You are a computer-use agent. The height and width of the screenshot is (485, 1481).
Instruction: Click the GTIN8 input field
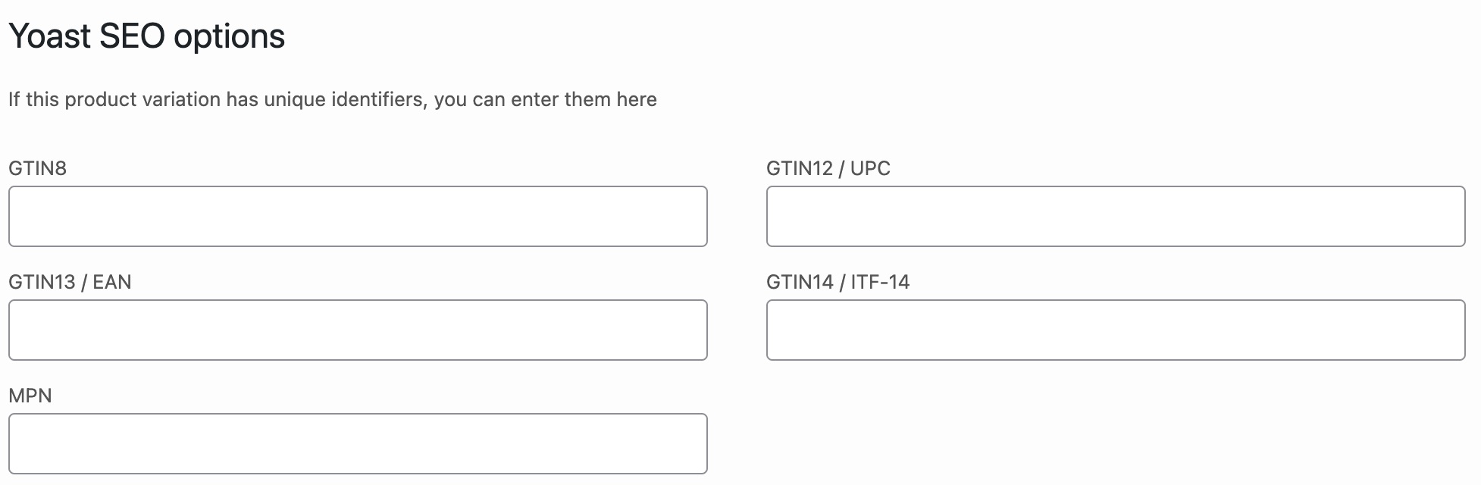point(358,216)
